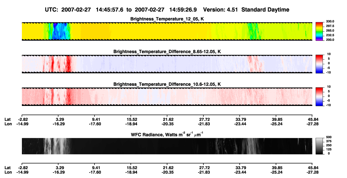The width and height of the screenshot is (347, 178).
Task: Select the 'Version: 4.51' text in the header
Action: pos(220,10)
